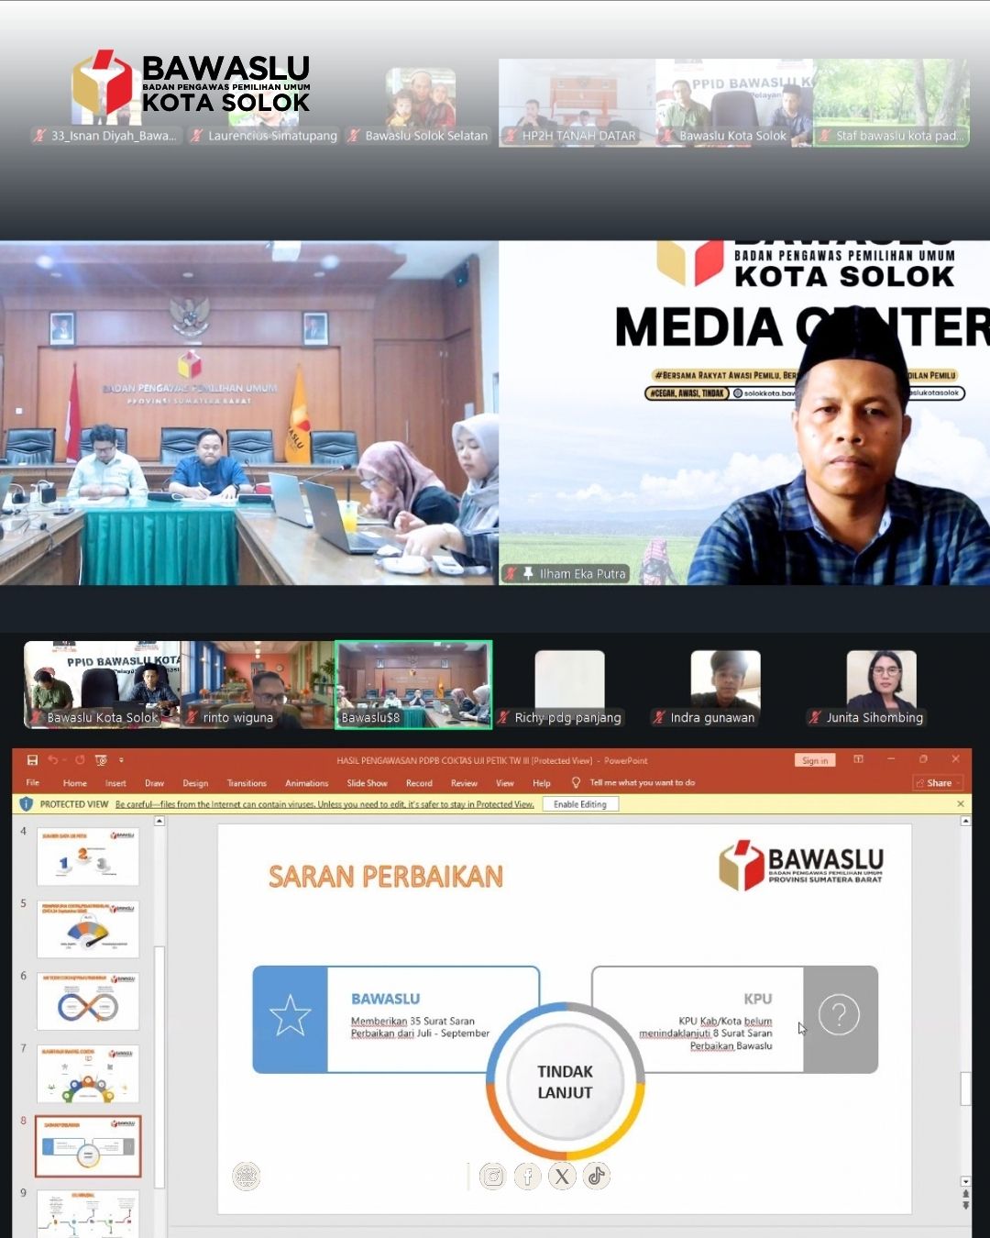The height and width of the screenshot is (1238, 990).
Task: Select slide 9 thumbnail
Action: click(88, 1213)
